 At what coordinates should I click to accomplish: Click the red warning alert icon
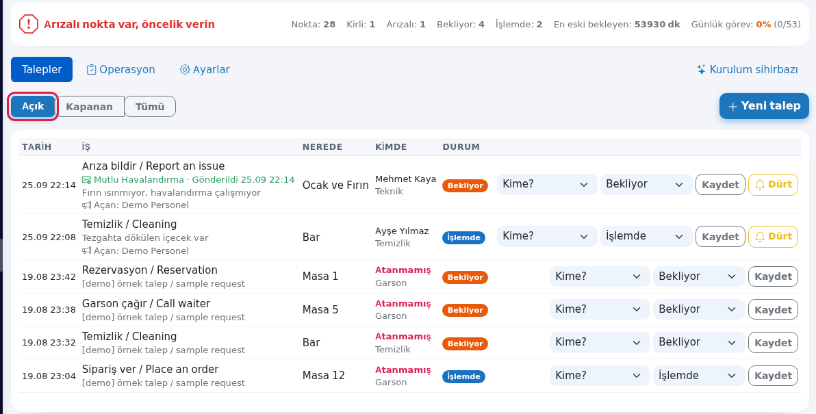point(29,24)
